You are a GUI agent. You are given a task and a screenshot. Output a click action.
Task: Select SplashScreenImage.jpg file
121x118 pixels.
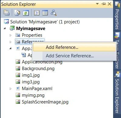pos(45,102)
